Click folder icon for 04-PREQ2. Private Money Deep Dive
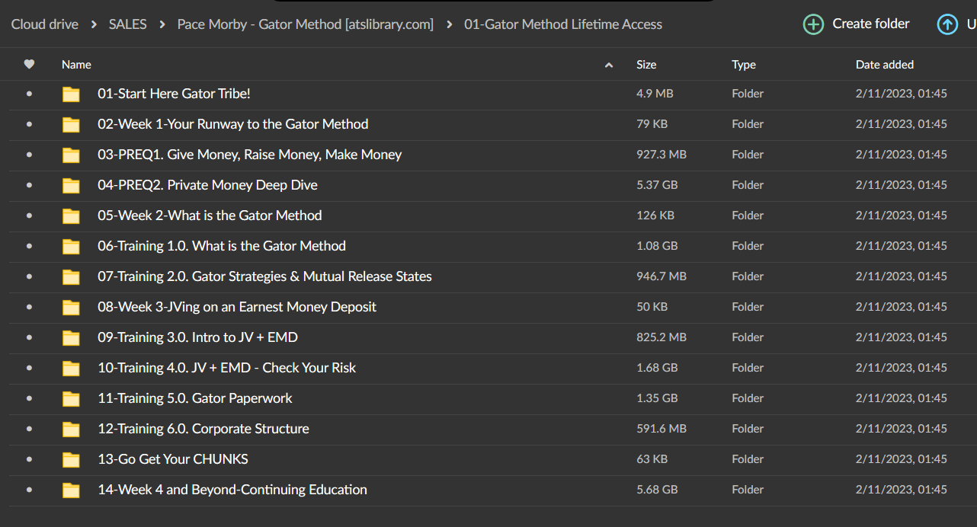The height and width of the screenshot is (527, 977). click(x=71, y=185)
